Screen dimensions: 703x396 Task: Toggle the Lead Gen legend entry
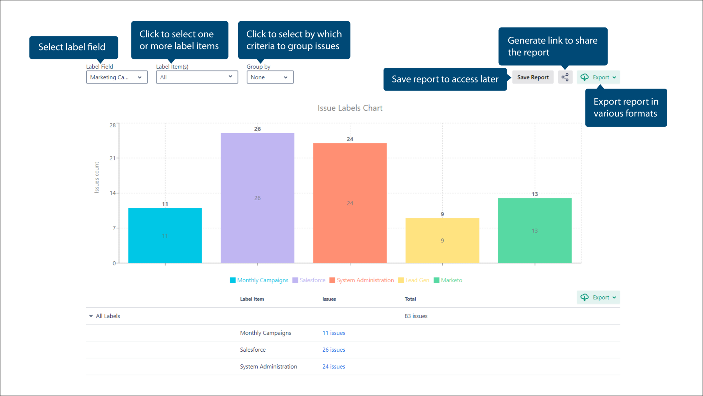coord(417,280)
